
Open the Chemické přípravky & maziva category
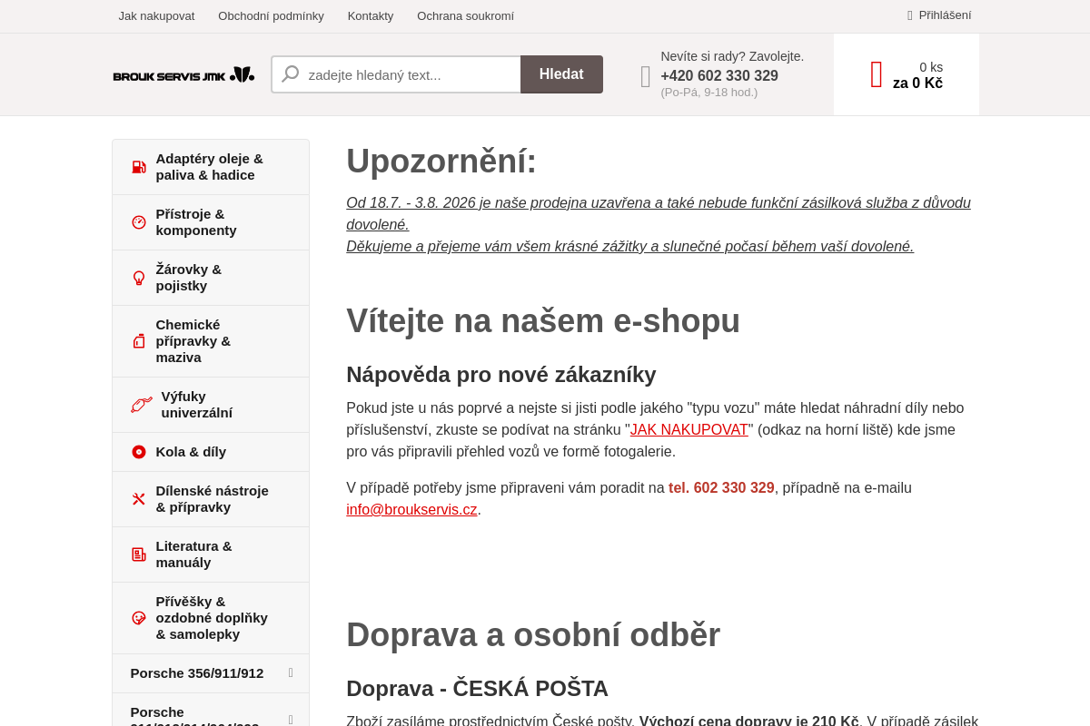coord(211,341)
